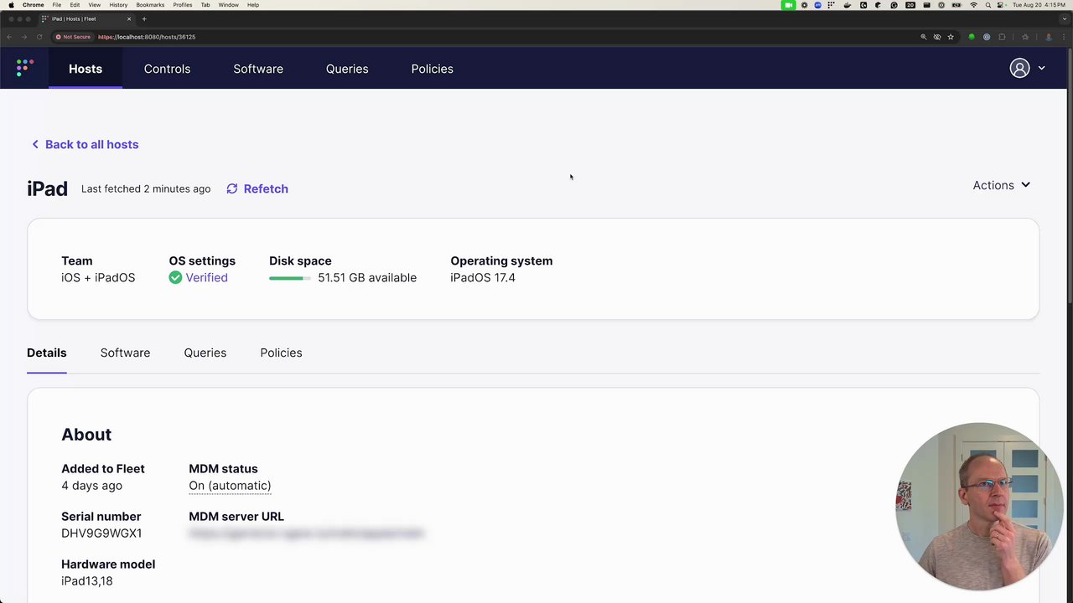Click the browser back arrow
1073x603 pixels.
pos(9,37)
